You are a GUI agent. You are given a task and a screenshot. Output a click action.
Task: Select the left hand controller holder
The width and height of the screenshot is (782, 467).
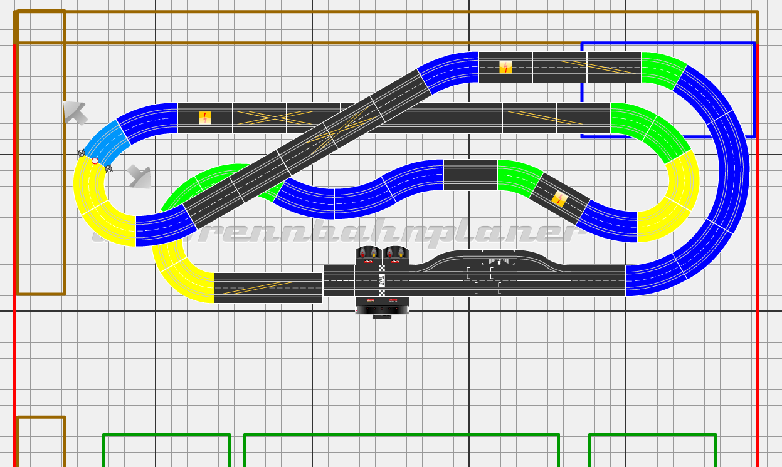click(369, 255)
